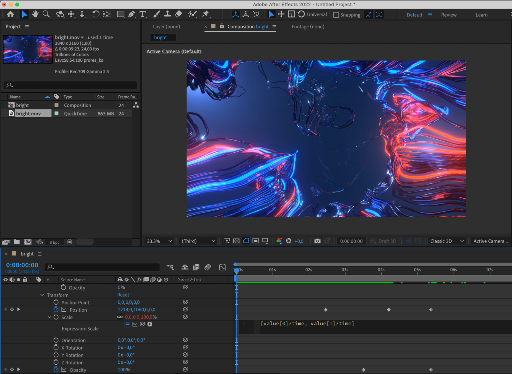Select the Hand tool
This screenshot has height=374, width=512.
(35, 14)
